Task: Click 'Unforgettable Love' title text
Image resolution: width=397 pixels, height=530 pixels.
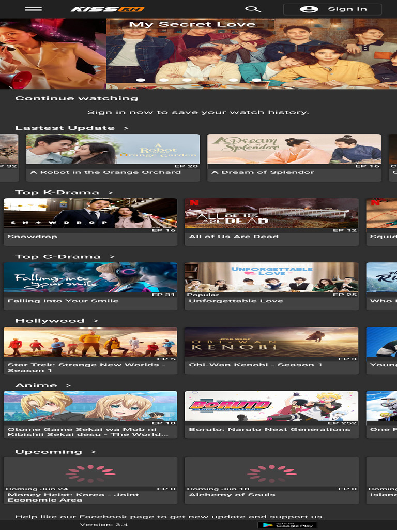Action: (236, 301)
